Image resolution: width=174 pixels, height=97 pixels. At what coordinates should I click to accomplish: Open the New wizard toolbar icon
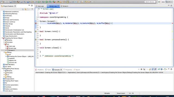point(2,2)
